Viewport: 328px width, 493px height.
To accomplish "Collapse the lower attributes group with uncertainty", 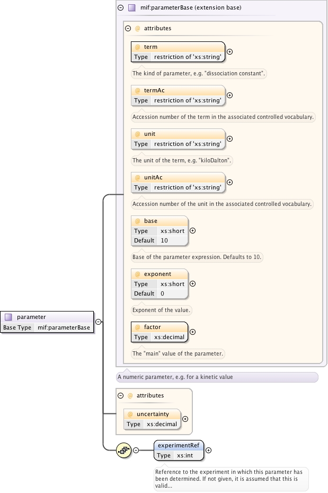I will (x=120, y=395).
